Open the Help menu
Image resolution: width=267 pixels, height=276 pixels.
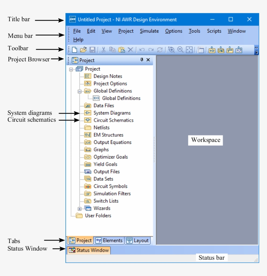(78, 39)
